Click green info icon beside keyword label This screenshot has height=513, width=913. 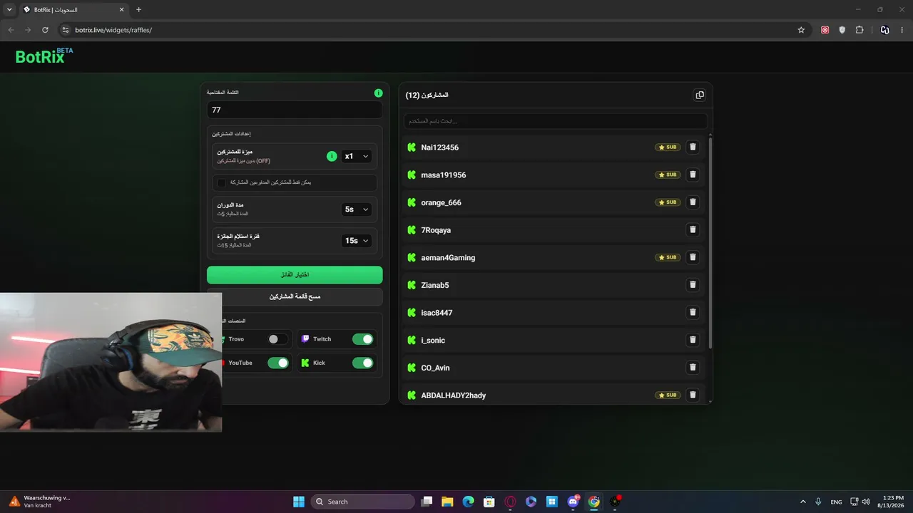pyautogui.click(x=379, y=93)
